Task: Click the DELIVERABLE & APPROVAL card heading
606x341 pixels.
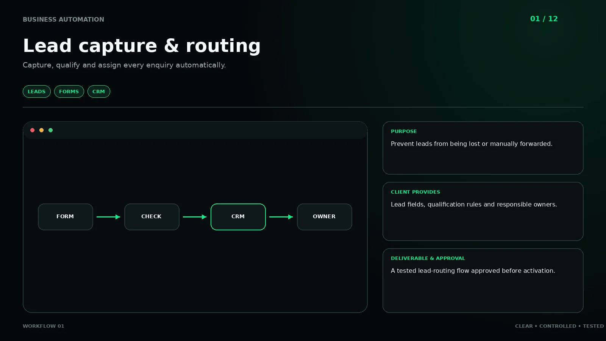Action: (428, 258)
